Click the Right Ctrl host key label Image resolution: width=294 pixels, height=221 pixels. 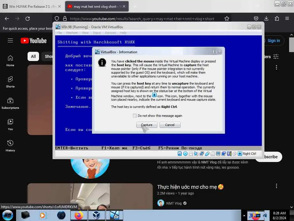coord(249,154)
